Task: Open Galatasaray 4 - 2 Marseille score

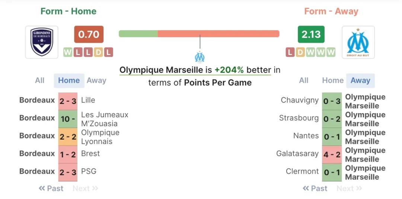Action: 332,155
